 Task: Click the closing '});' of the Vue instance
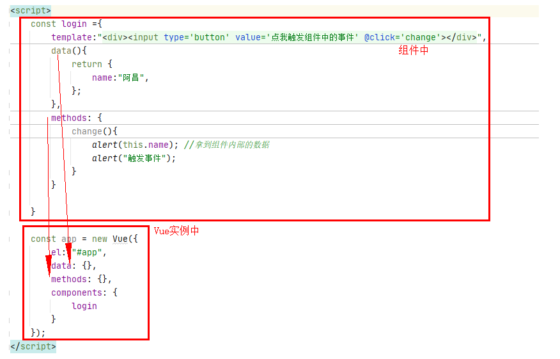(38, 333)
